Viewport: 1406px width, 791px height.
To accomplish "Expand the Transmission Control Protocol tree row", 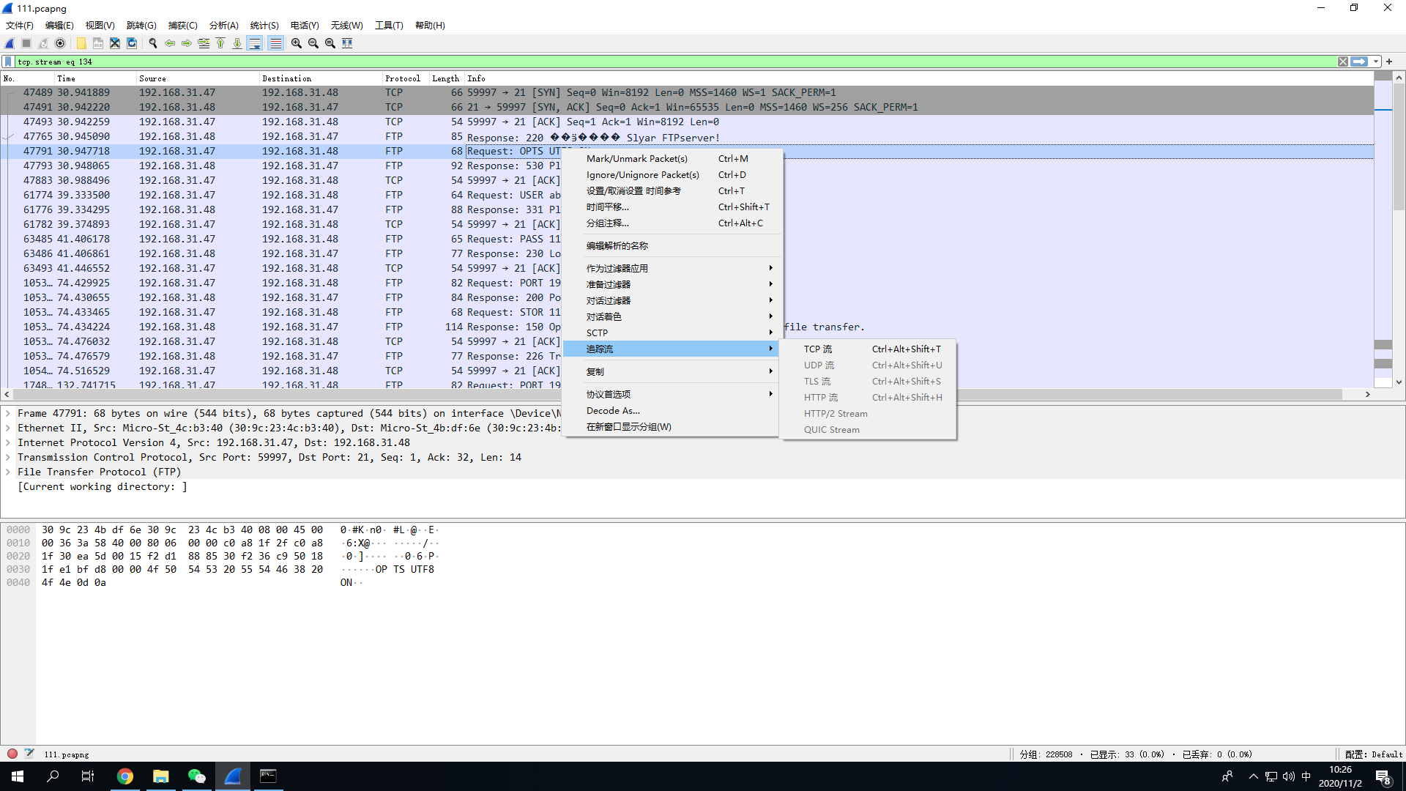I will click(x=8, y=457).
